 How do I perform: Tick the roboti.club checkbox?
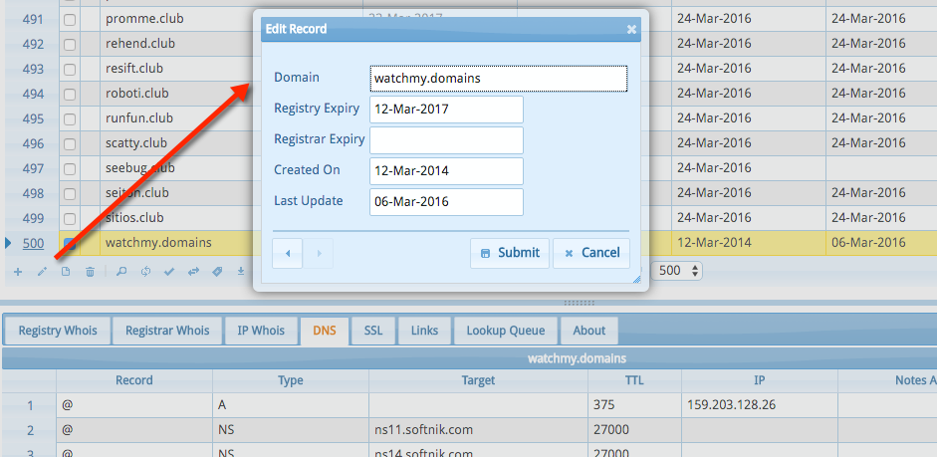(70, 94)
